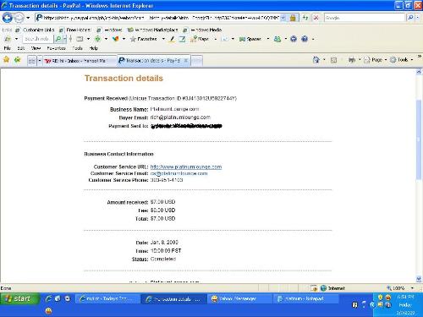This screenshot has width=423, height=317.
Task: Open the File menu
Action: [8, 48]
